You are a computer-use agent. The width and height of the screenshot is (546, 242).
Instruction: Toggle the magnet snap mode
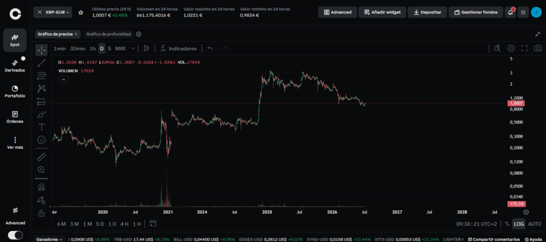pyautogui.click(x=41, y=187)
